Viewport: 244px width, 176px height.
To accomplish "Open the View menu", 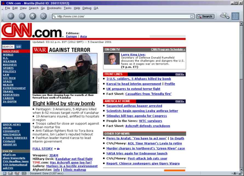I will pyautogui.click(x=23, y=8).
